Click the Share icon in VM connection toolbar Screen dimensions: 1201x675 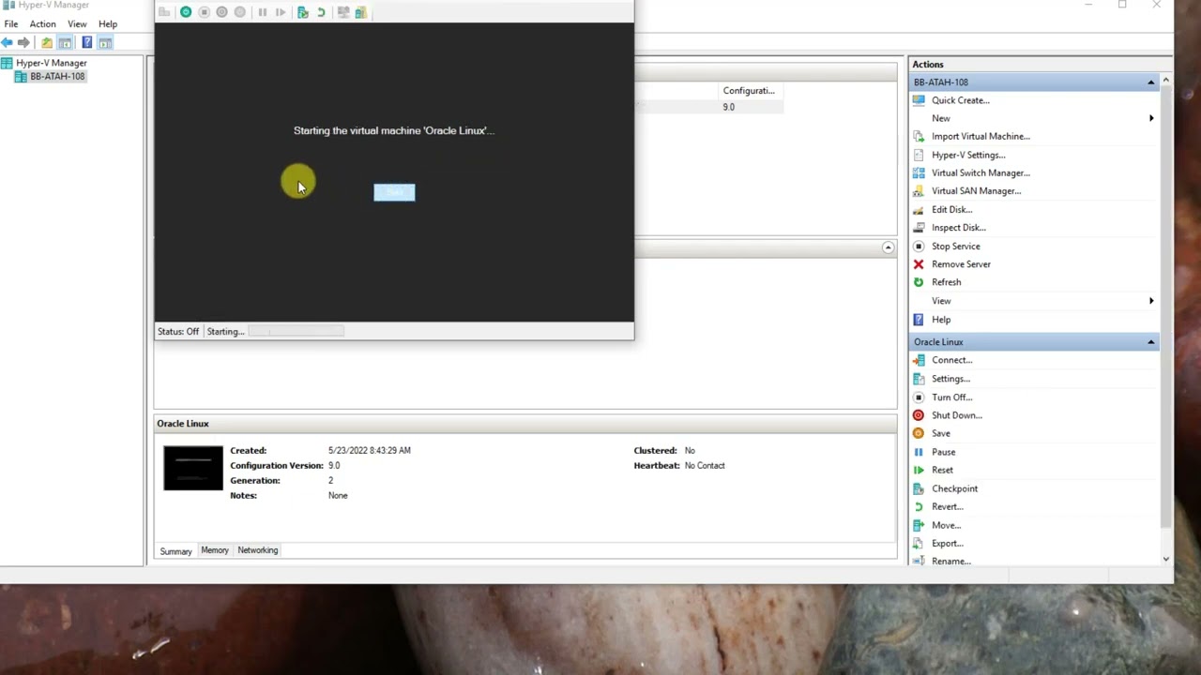coord(360,12)
